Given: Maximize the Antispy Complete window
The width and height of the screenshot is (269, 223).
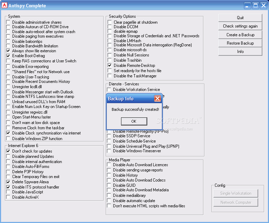Looking at the screenshot, I should [255, 6].
